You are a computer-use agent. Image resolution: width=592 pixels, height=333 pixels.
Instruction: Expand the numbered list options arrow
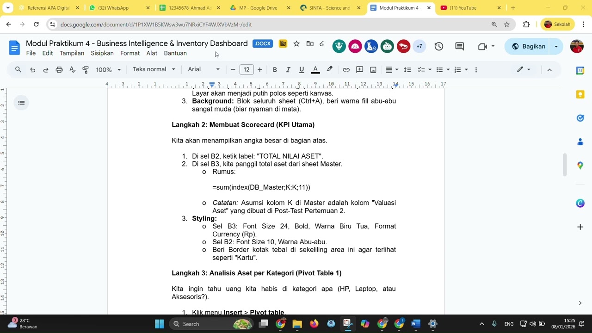click(x=466, y=69)
